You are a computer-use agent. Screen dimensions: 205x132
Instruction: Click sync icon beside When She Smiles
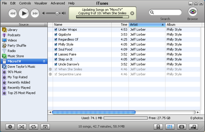tap(50, 69)
